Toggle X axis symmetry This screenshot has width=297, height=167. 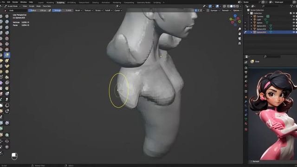point(196,10)
